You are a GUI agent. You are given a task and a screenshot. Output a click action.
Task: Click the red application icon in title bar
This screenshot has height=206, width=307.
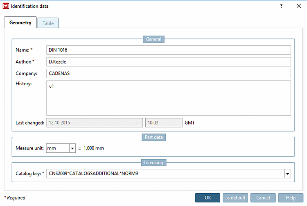pyautogui.click(x=6, y=6)
